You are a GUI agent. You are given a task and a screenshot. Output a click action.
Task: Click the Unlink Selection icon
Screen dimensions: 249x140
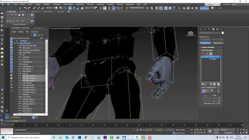click(38, 8)
